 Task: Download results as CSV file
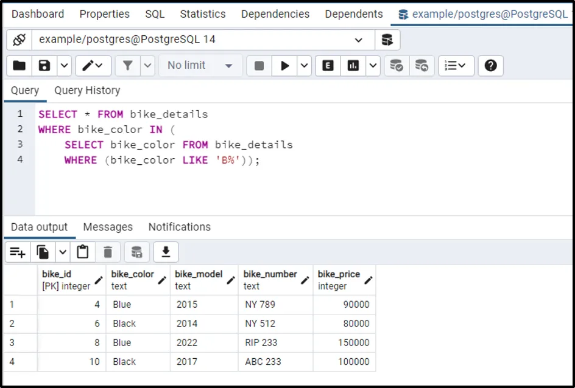(x=166, y=252)
